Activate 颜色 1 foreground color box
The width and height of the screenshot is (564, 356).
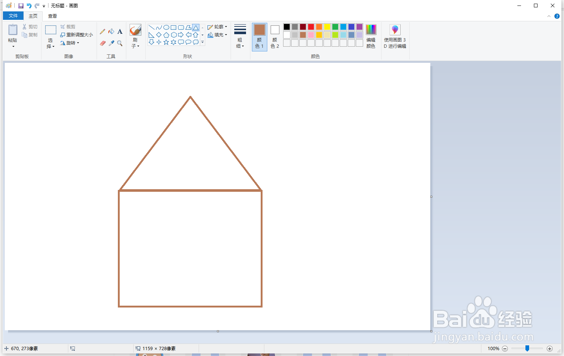pyautogui.click(x=260, y=37)
